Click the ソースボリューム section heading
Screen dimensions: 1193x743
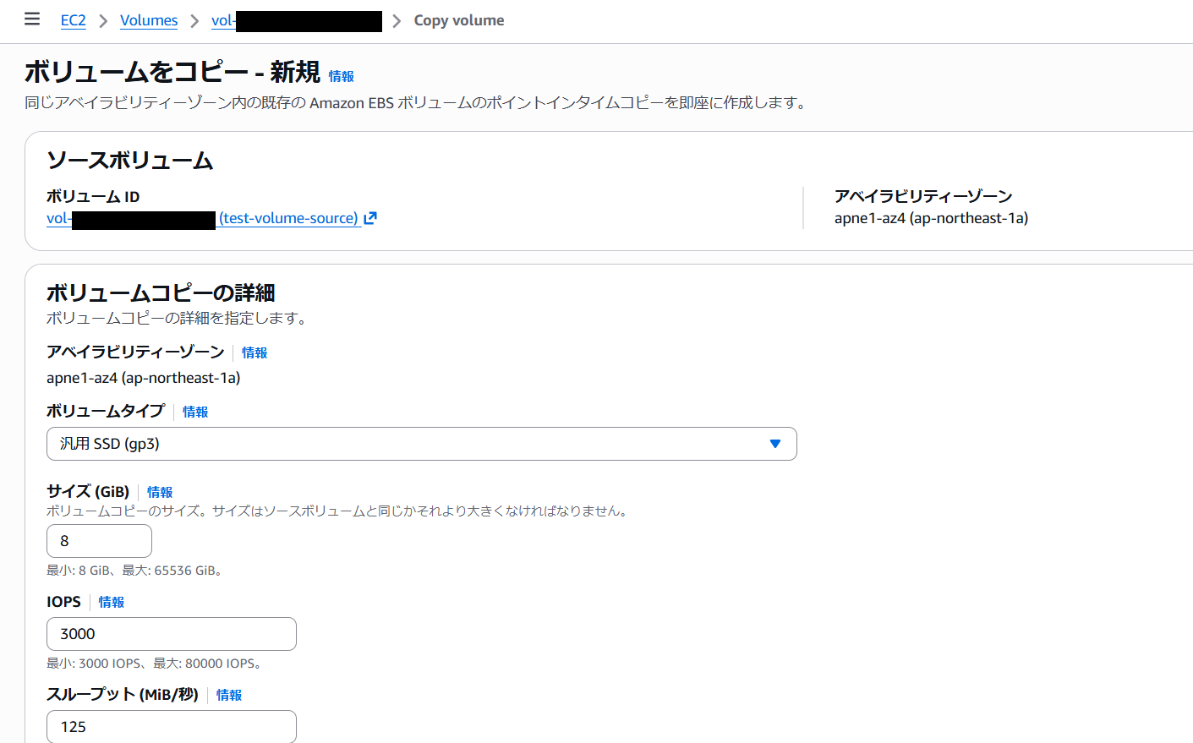coord(129,161)
